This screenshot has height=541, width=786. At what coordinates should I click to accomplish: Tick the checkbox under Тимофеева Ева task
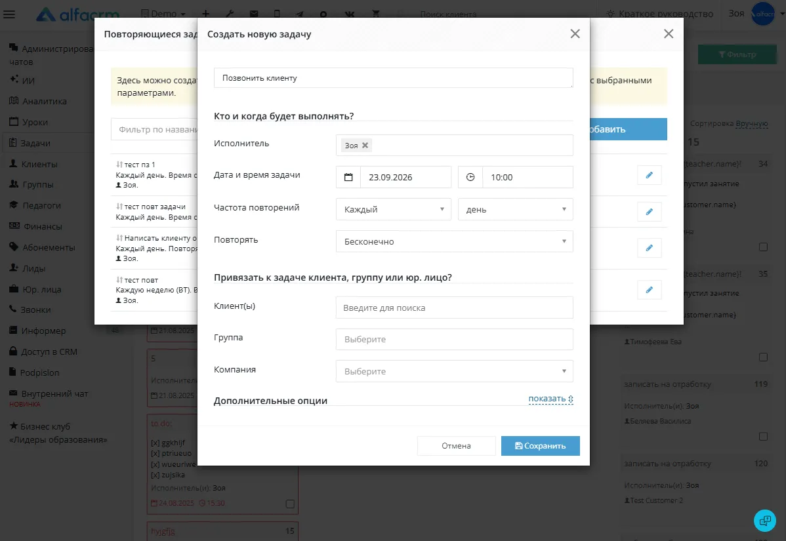[x=763, y=357]
